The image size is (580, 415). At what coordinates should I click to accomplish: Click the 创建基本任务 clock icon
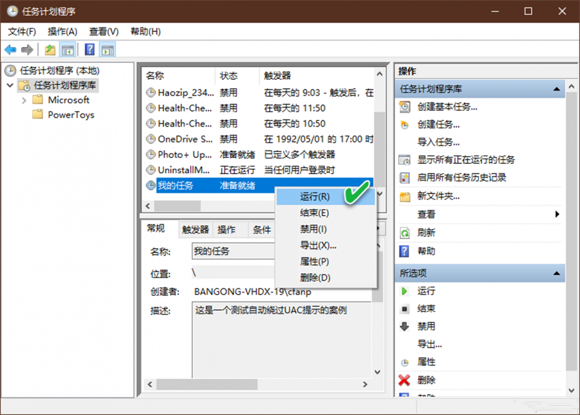click(404, 107)
